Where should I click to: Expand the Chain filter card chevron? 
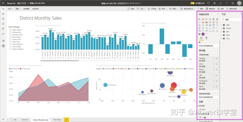[214, 64]
